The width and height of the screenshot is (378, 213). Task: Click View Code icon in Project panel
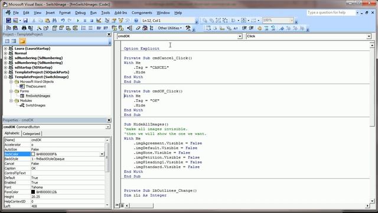coord(7,41)
